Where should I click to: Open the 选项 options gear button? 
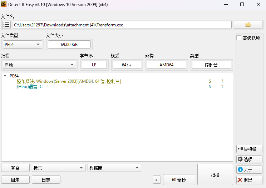point(249,159)
